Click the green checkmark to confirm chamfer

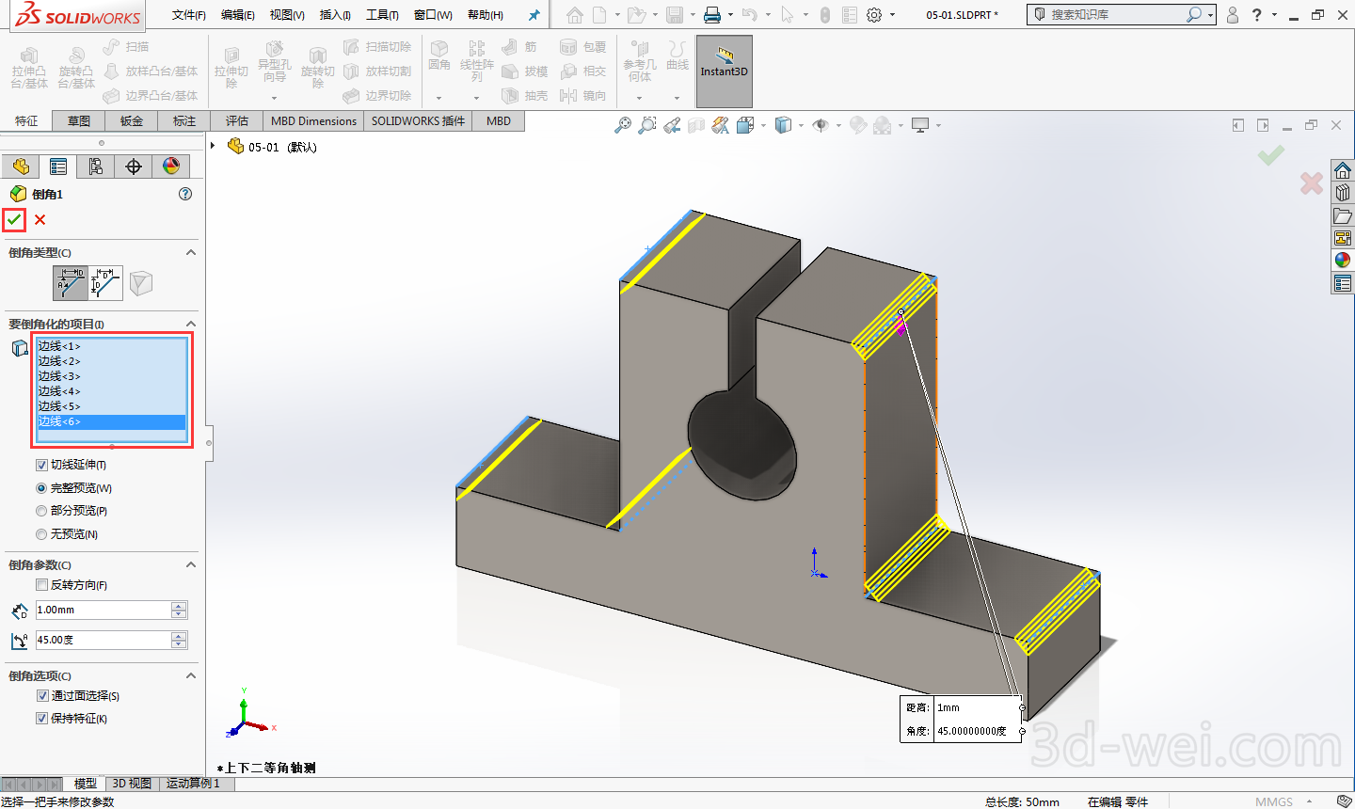(x=14, y=219)
